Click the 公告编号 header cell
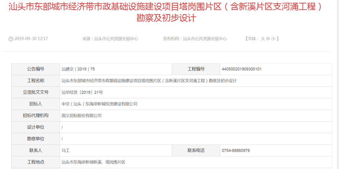Image resolution: width=339 pixels, height=169 pixels. [35, 69]
